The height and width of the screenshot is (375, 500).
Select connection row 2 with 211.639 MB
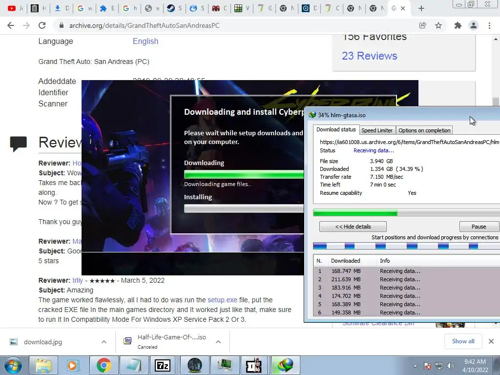click(x=407, y=279)
